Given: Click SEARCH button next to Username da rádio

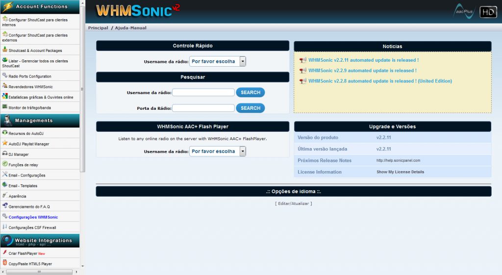Looking at the screenshot, I should [x=250, y=92].
